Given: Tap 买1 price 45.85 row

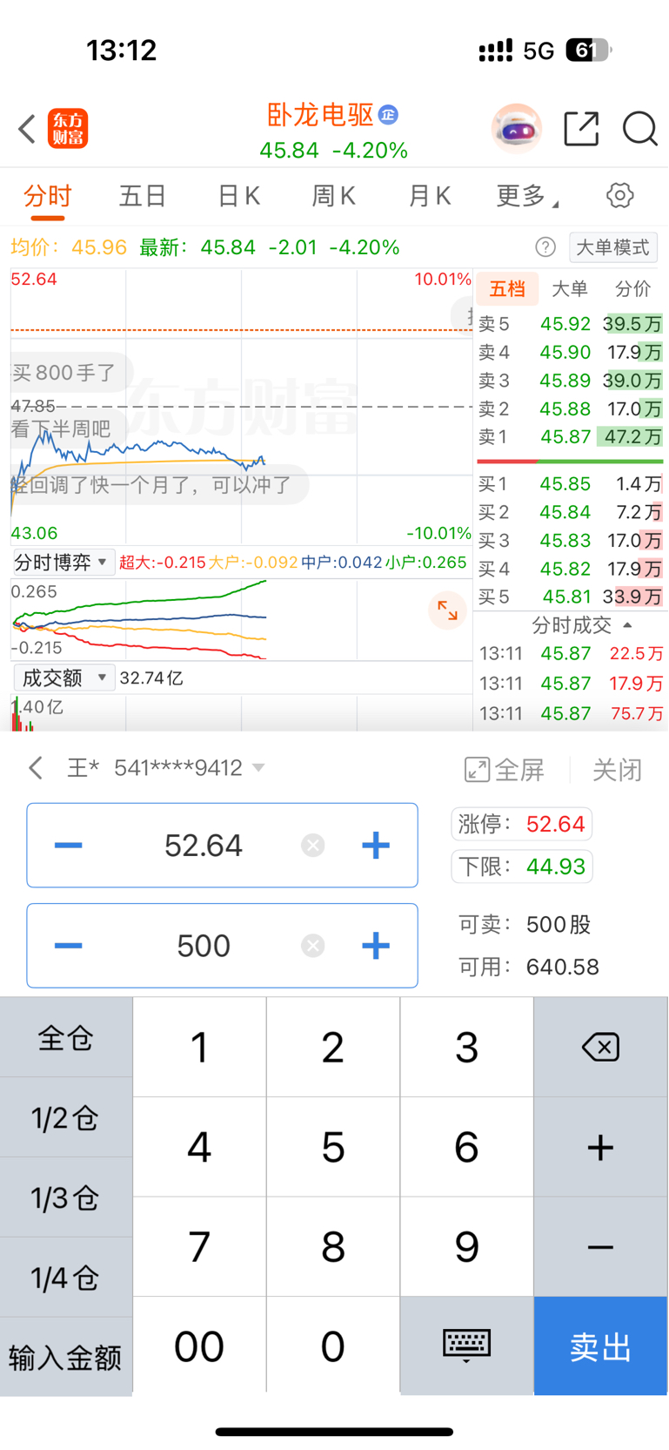Looking at the screenshot, I should coord(570,483).
